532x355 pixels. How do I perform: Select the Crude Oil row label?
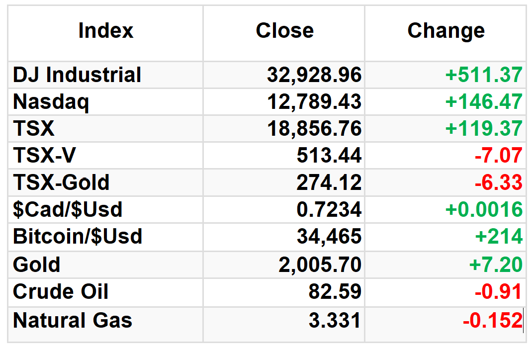[60, 291]
